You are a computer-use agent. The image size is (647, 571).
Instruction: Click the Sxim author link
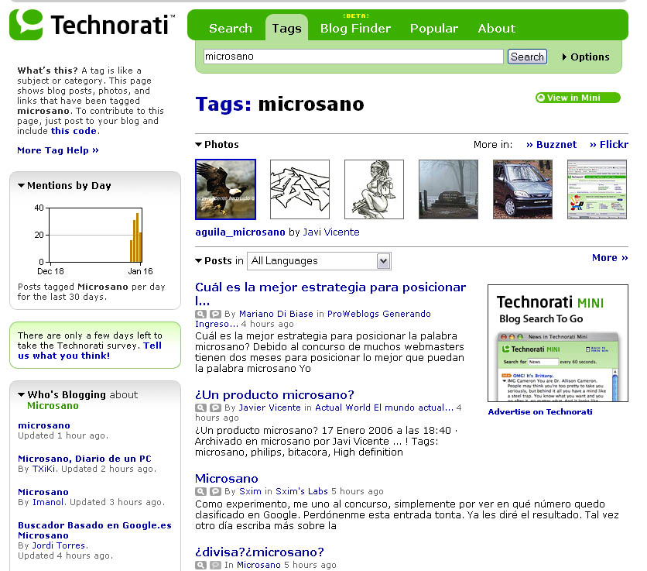coord(250,491)
